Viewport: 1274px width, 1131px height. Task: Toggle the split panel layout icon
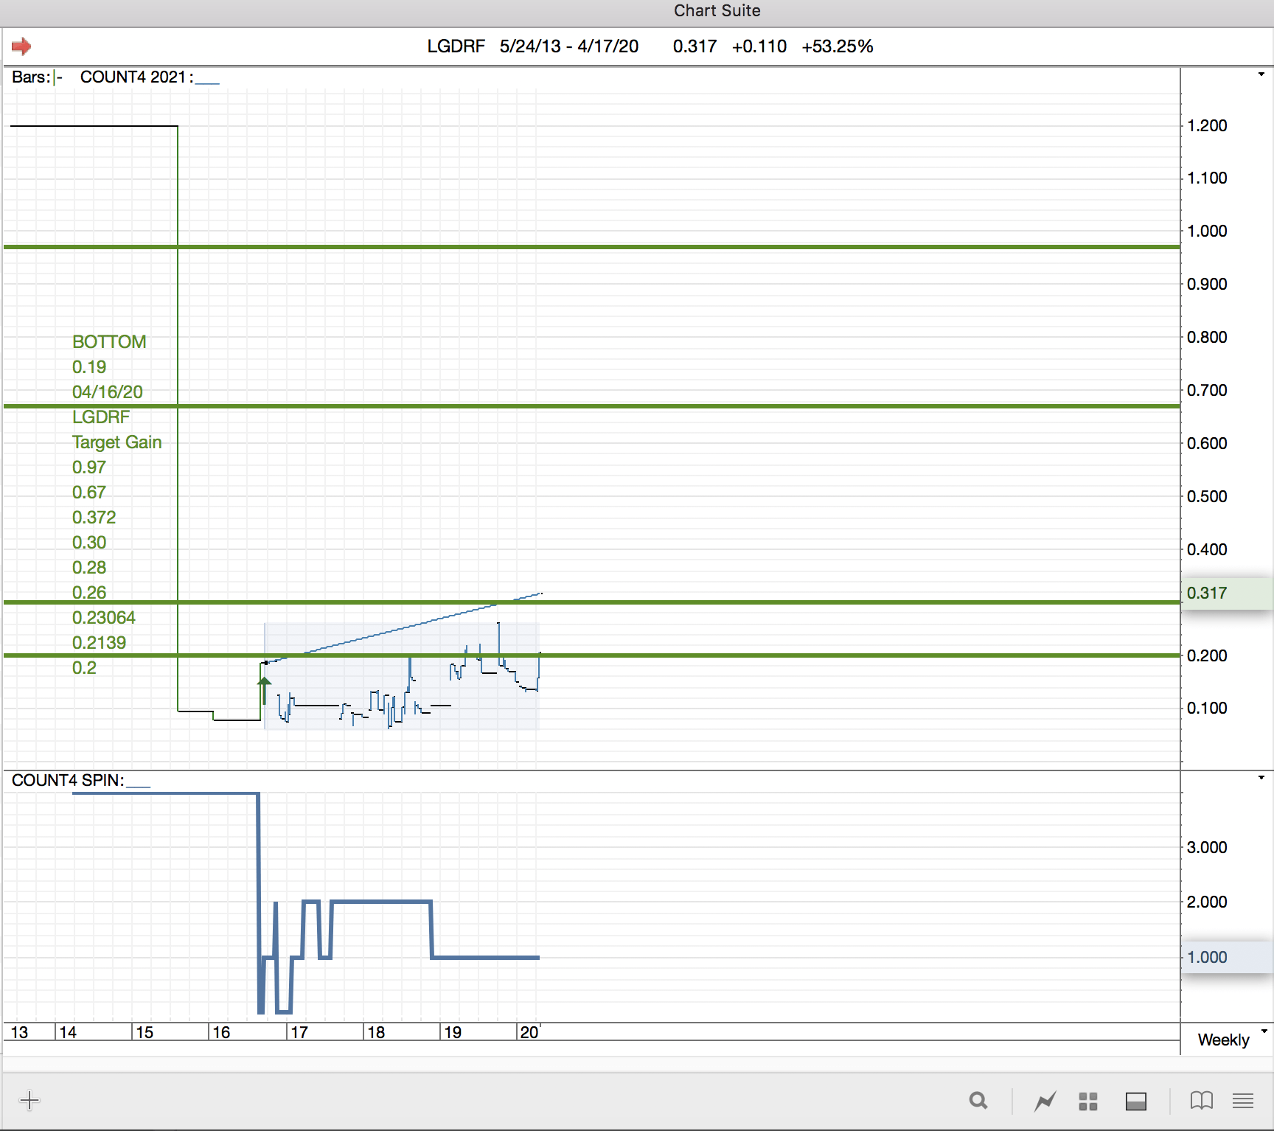pos(1135,1102)
